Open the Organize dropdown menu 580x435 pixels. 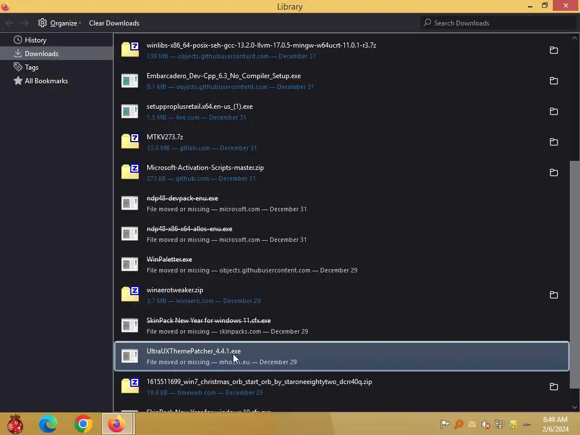59,23
